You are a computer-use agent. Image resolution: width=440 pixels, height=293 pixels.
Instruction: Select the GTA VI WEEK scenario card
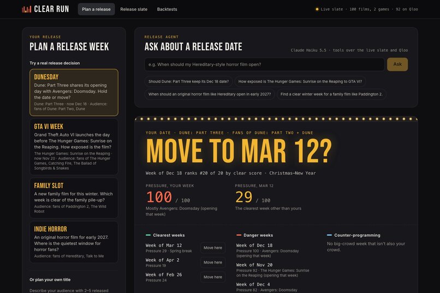pos(74,147)
